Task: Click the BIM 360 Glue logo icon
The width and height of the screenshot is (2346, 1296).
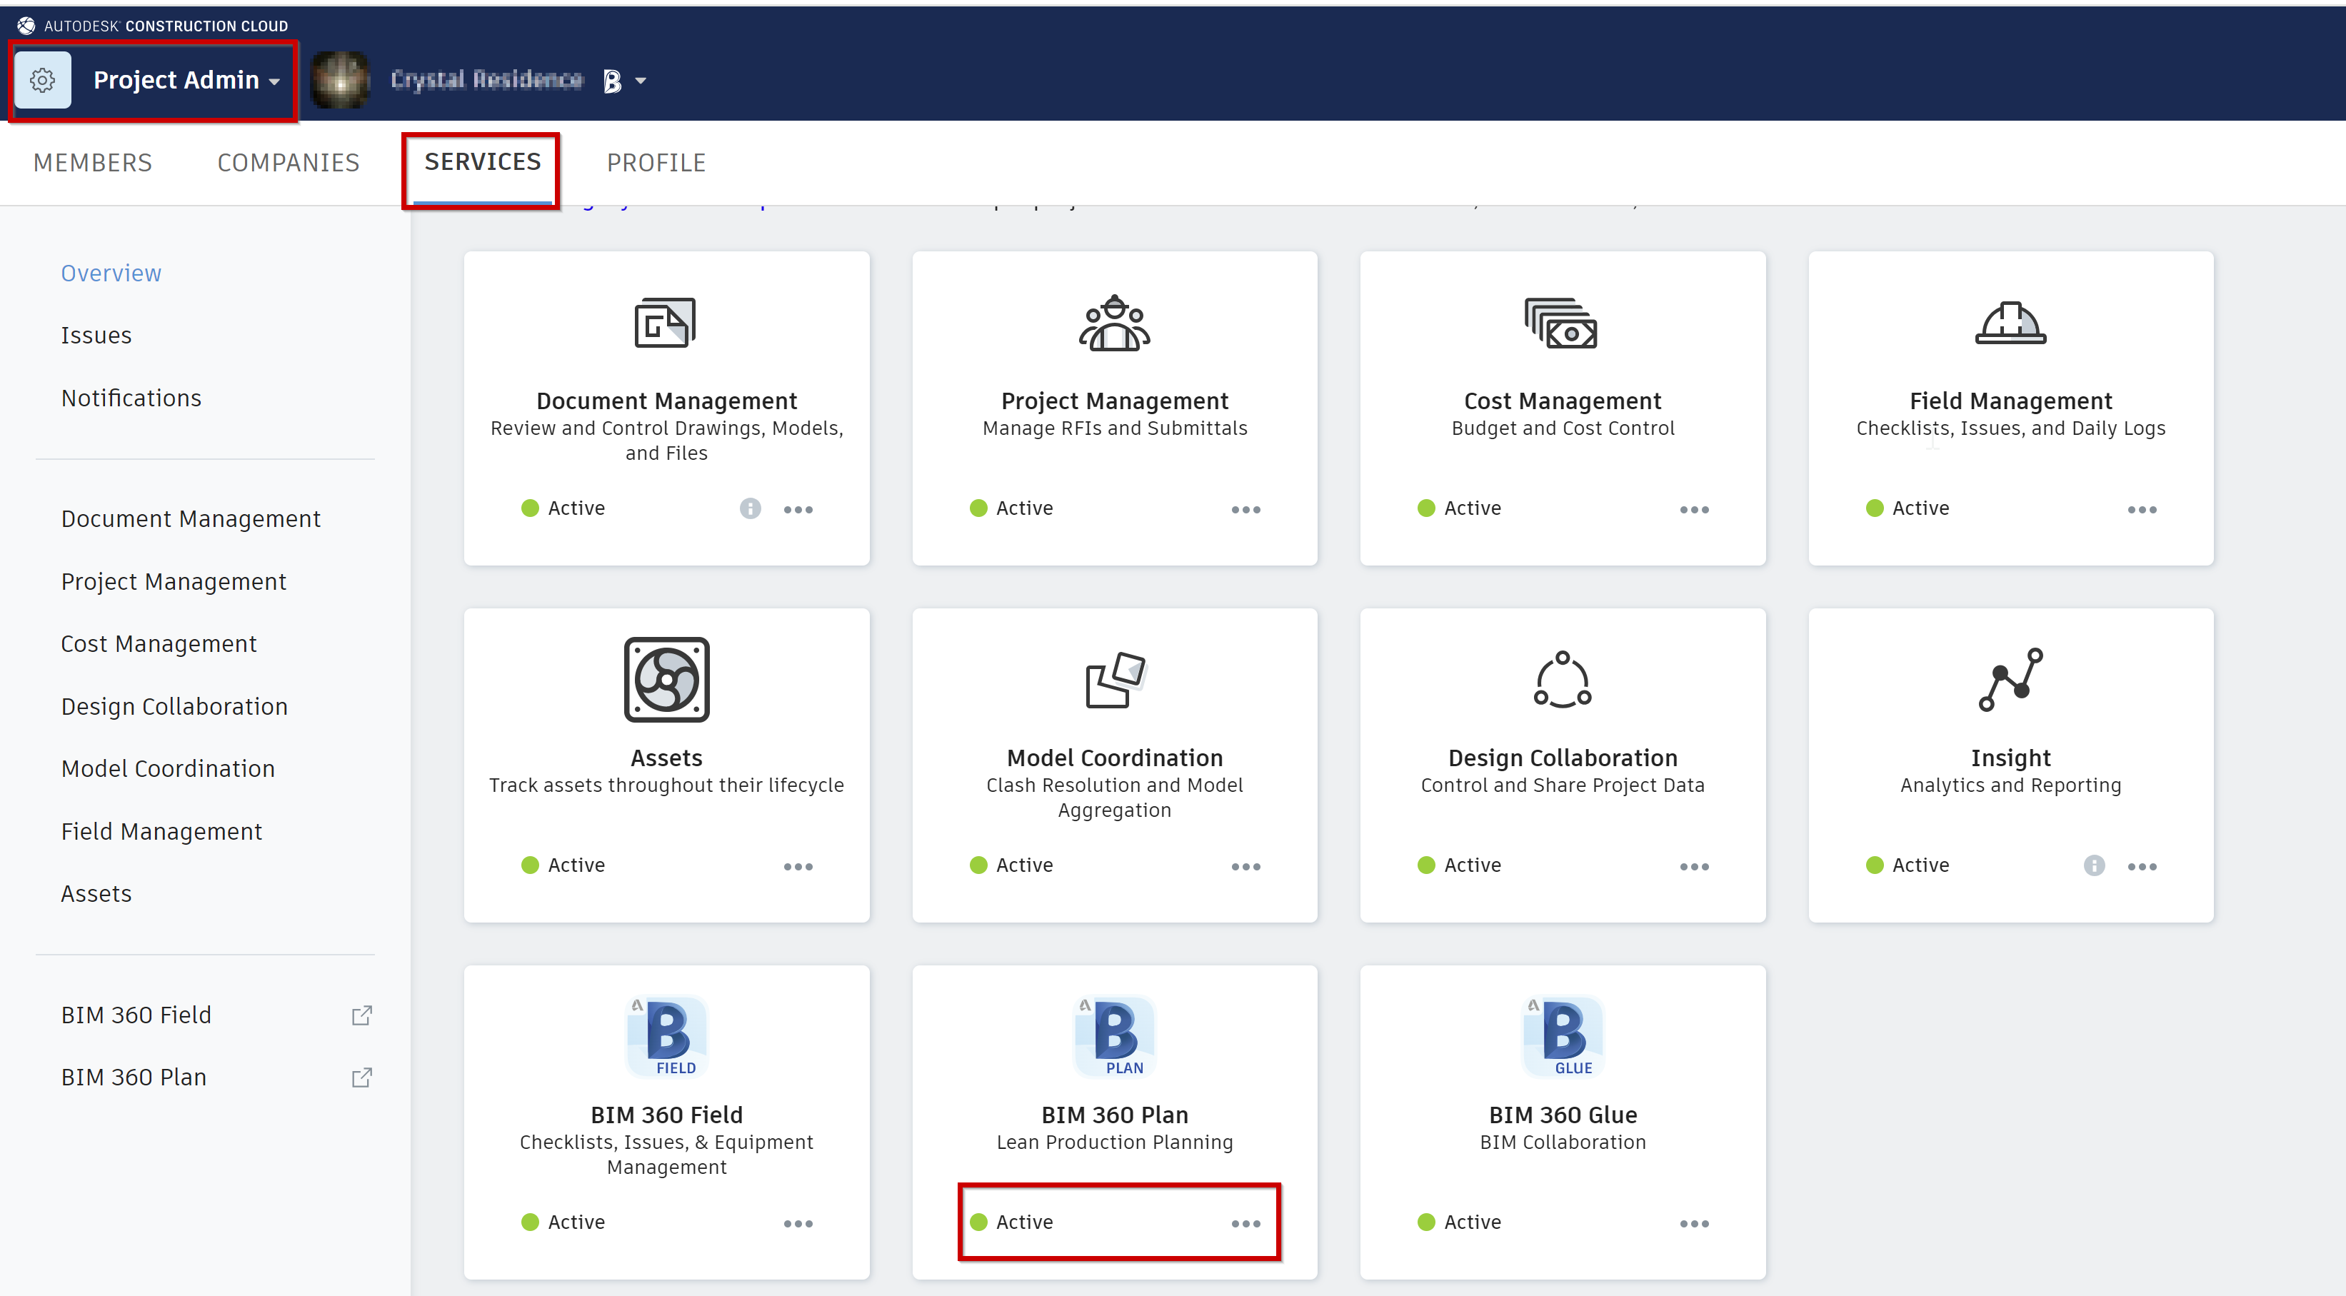Action: pyautogui.click(x=1563, y=1036)
